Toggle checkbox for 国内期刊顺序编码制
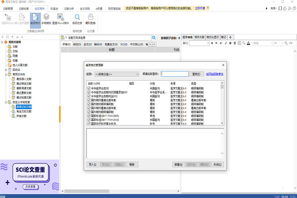The image size is (297, 198). [89, 104]
